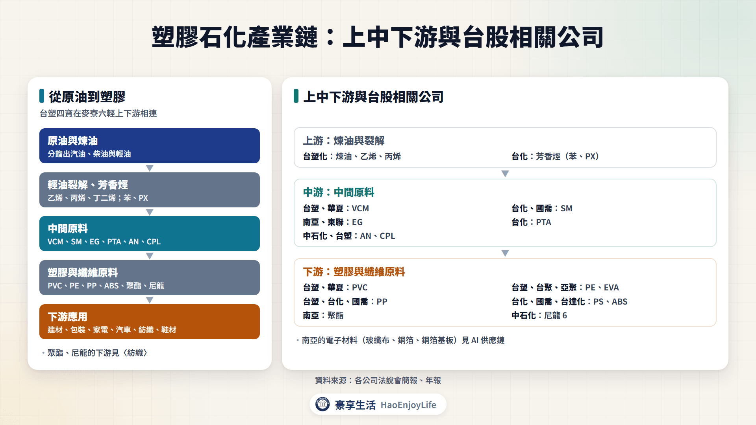This screenshot has width=756, height=425.
Task: Click the 豪享生活 HaoEnjoyLife brand badge
Action: 378,405
